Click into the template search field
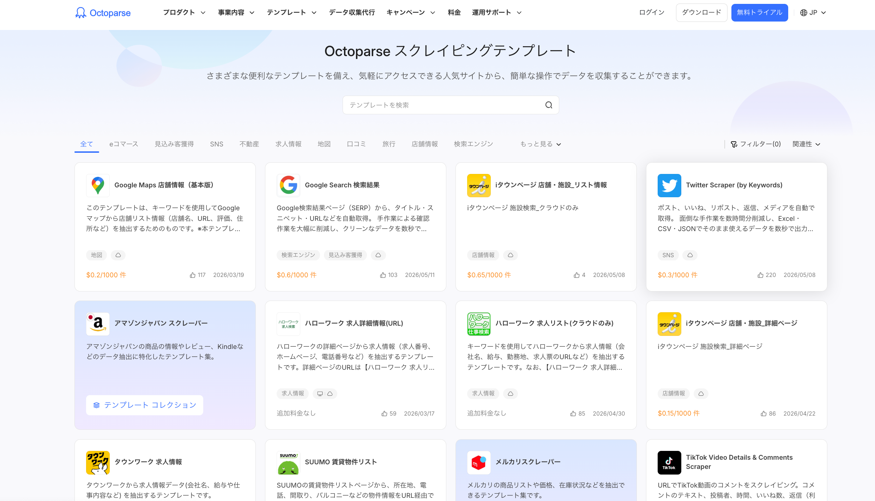The image size is (875, 501). 451,105
